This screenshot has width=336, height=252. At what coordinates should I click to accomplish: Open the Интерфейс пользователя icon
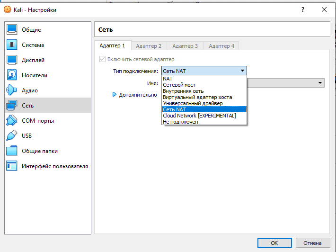12,166
